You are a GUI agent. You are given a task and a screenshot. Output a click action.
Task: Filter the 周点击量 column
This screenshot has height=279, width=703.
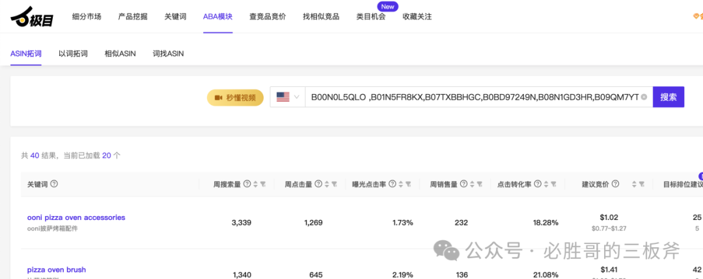(335, 184)
